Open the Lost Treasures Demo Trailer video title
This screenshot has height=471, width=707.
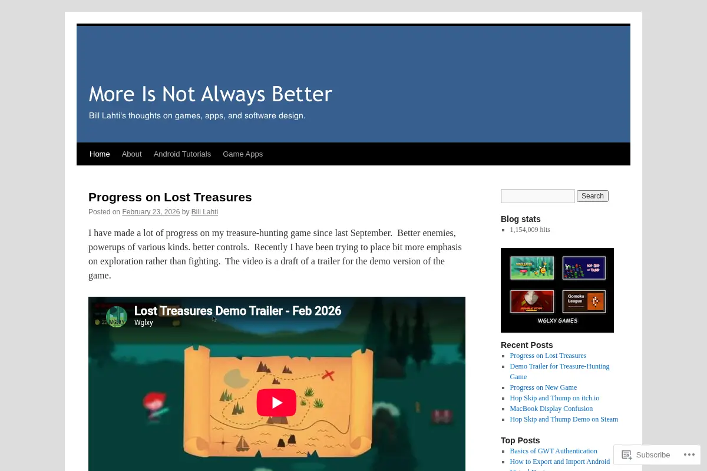237,311
